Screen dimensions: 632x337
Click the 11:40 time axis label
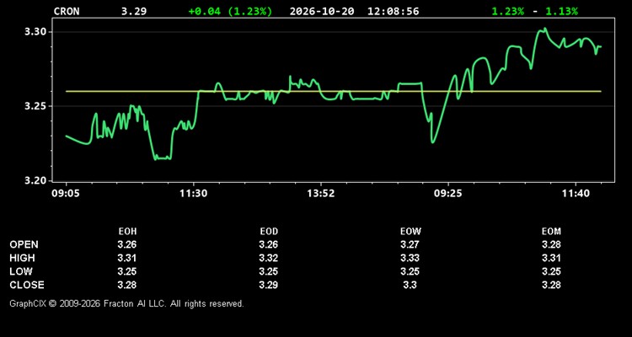[576, 194]
